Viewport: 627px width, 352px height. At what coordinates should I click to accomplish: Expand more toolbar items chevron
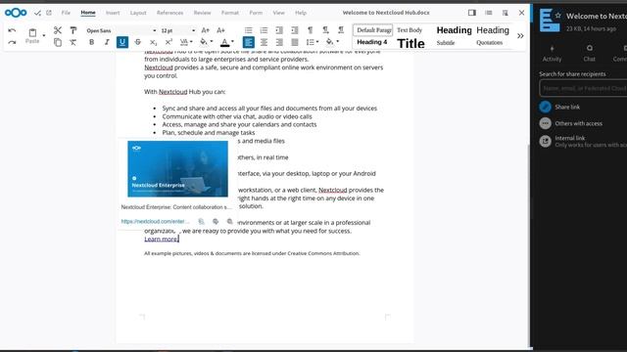pos(520,36)
